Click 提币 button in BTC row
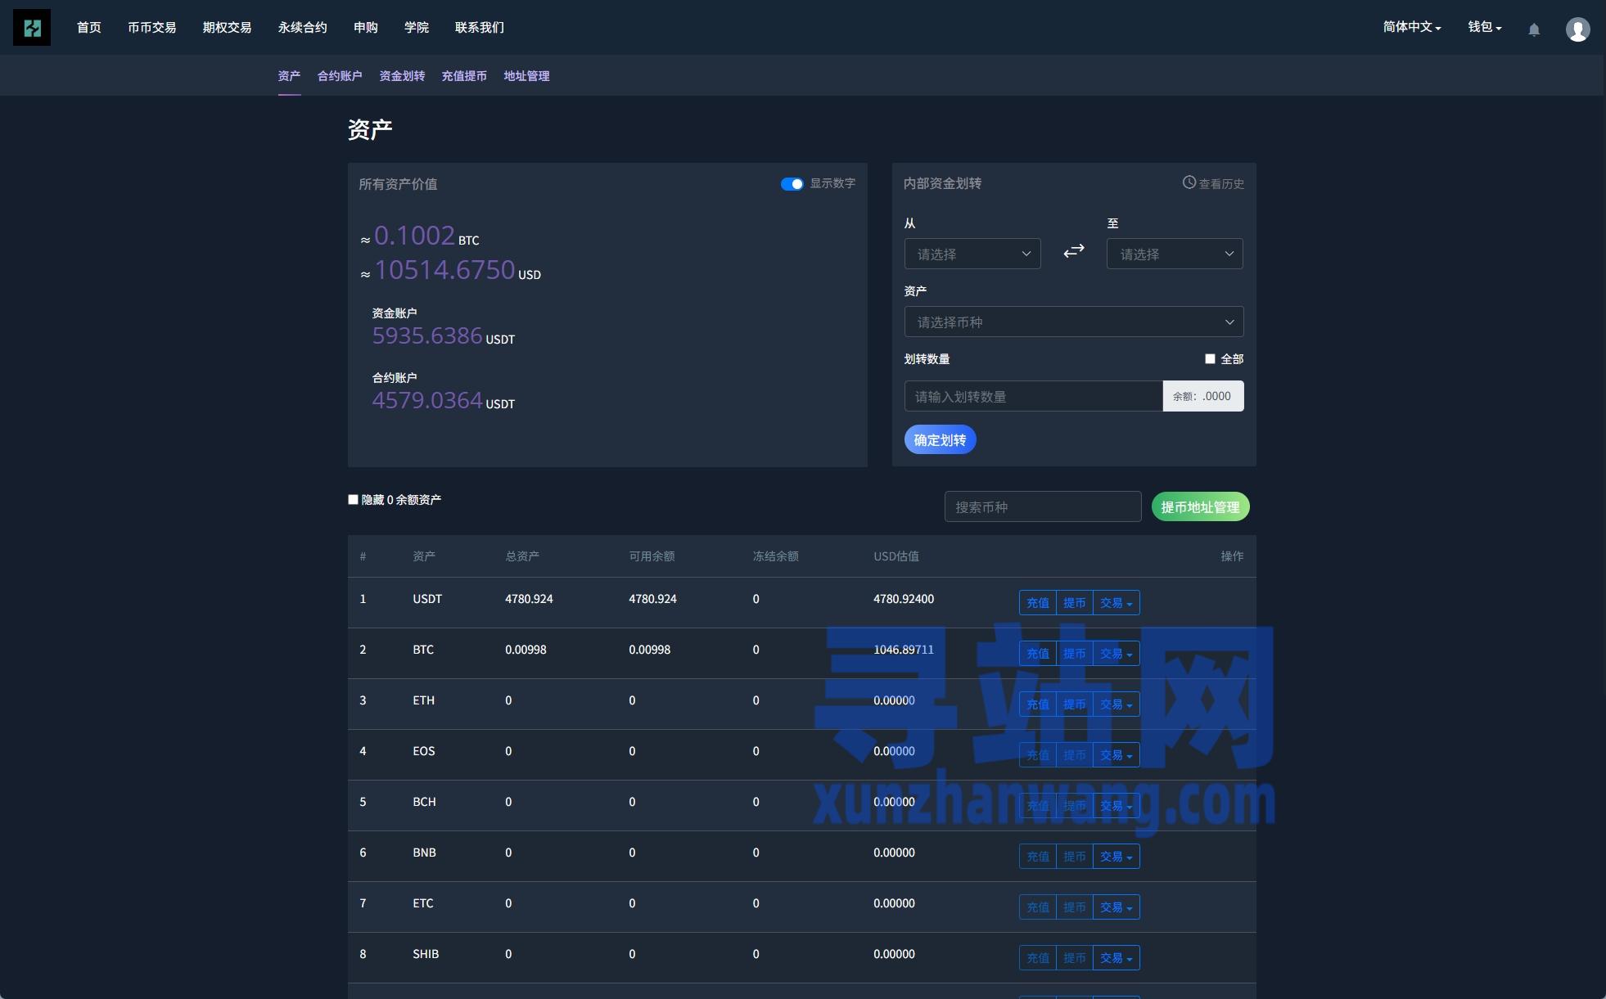This screenshot has height=999, width=1606. point(1075,654)
